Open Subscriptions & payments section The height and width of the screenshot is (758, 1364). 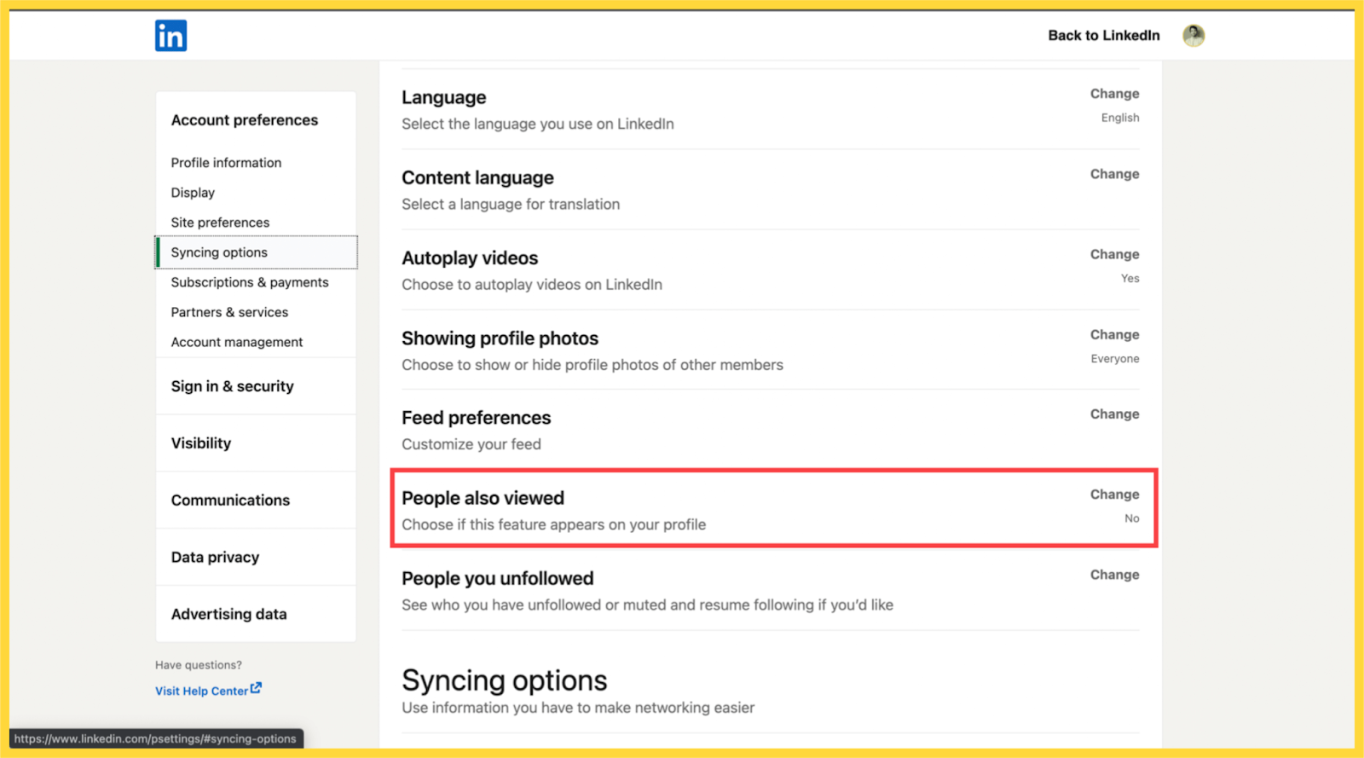point(249,282)
